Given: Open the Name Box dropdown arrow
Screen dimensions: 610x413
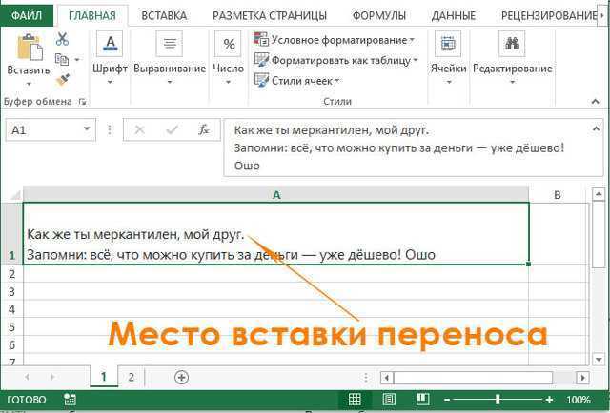Looking at the screenshot, I should (87, 129).
